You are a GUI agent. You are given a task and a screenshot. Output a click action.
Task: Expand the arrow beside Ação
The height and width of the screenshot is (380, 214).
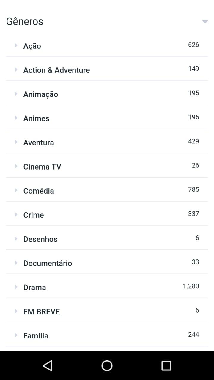pos(16,45)
